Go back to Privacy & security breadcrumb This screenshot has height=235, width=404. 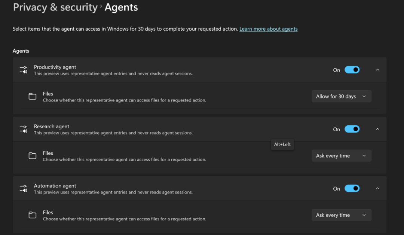click(x=55, y=7)
